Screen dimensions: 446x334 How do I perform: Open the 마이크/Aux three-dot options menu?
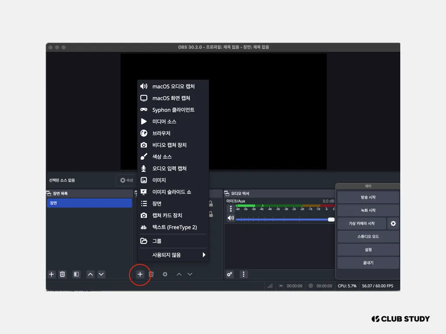tap(231, 209)
